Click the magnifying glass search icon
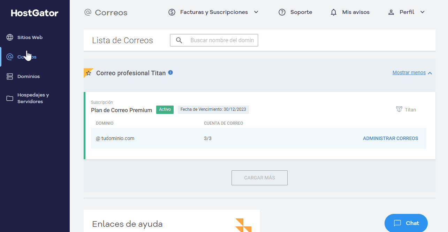 (179, 40)
